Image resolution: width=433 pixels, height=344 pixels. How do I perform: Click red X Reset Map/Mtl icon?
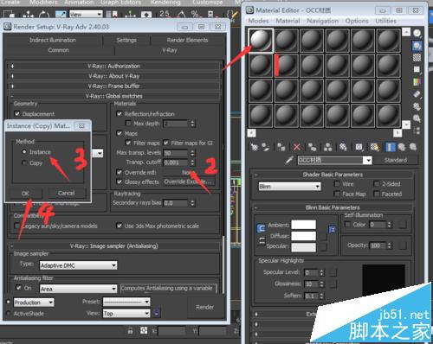point(297,147)
